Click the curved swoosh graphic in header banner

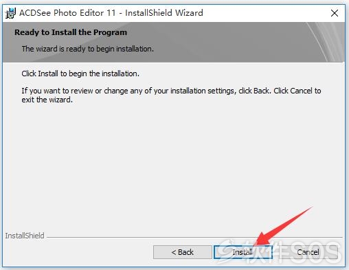click(x=326, y=42)
